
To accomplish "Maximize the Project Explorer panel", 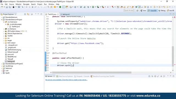I will point(41,14).
